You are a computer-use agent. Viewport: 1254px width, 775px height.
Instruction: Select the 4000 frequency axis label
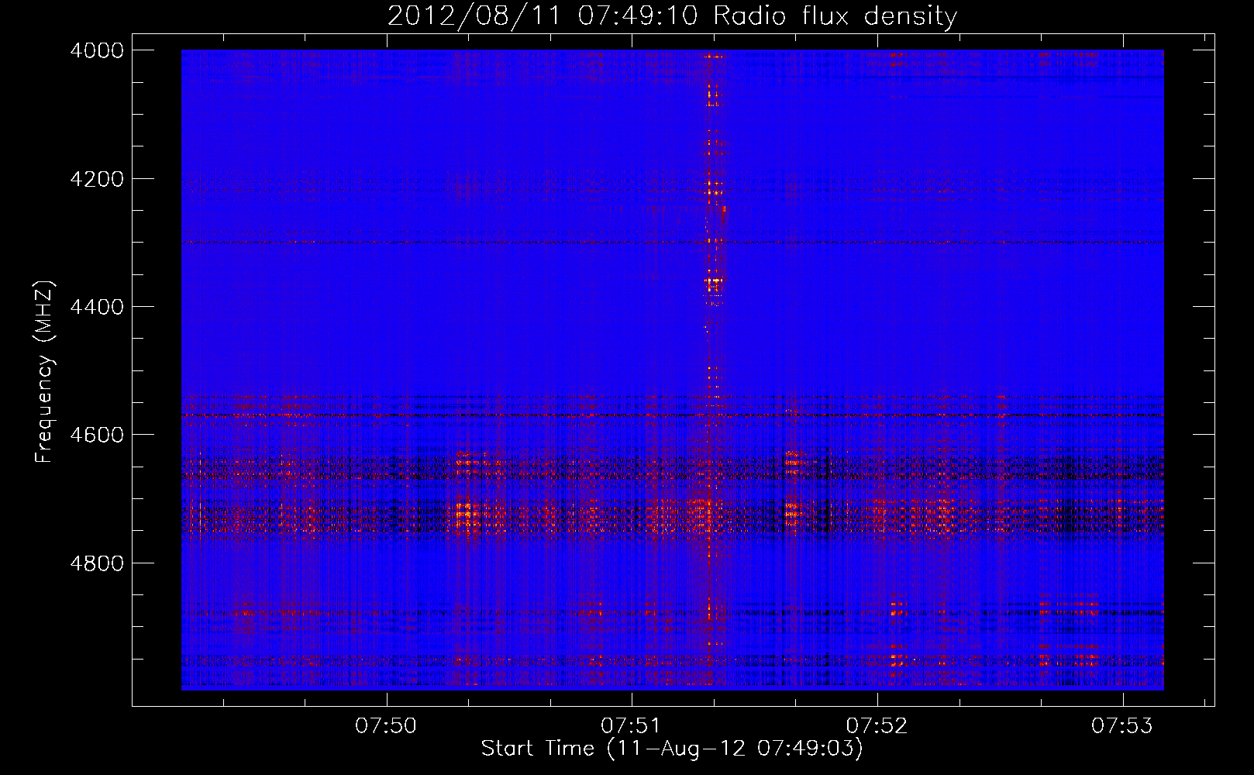(x=97, y=50)
